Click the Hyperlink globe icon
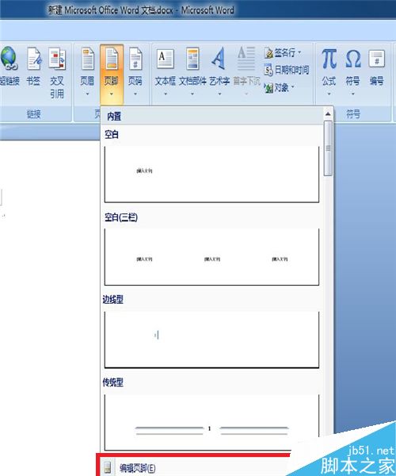The height and width of the screenshot is (476, 396). coord(9,59)
